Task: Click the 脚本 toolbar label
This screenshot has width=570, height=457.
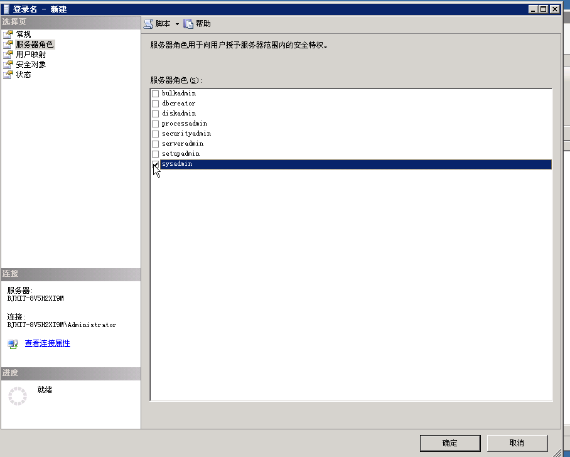Action: click(x=163, y=24)
